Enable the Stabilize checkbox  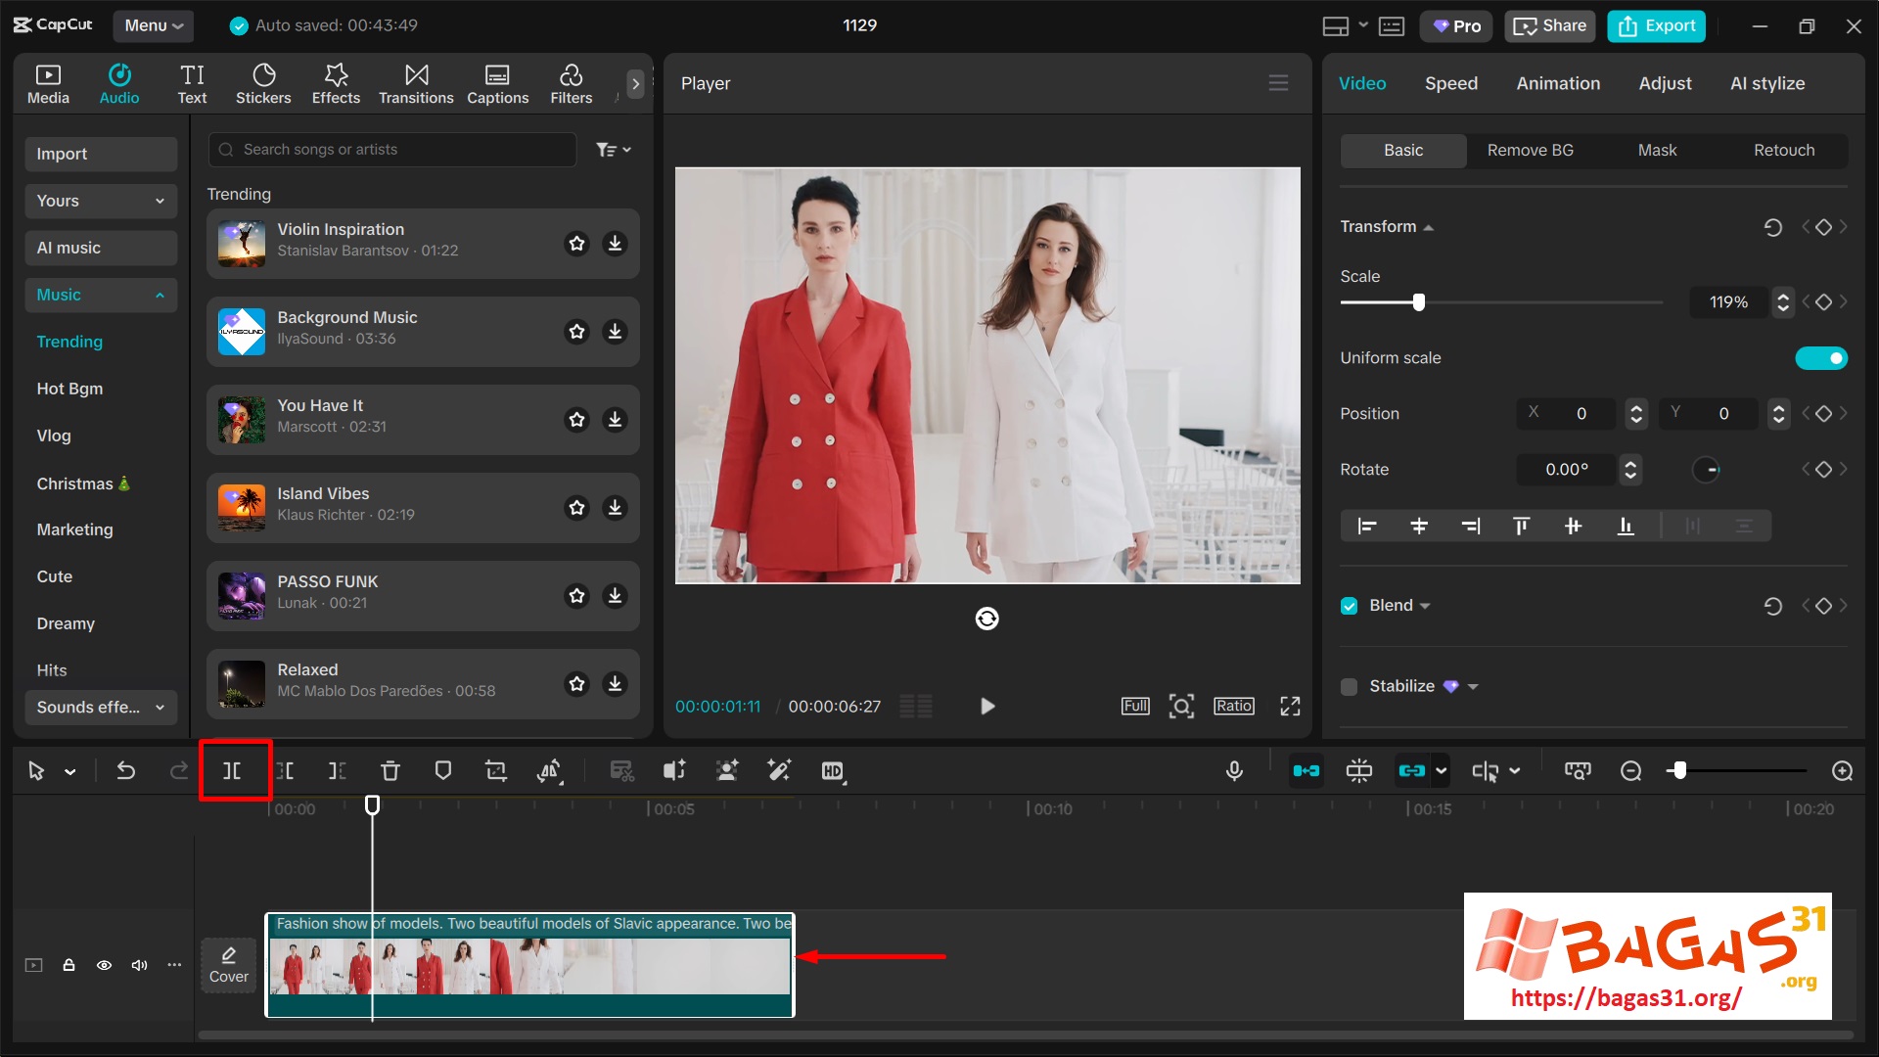tap(1349, 686)
